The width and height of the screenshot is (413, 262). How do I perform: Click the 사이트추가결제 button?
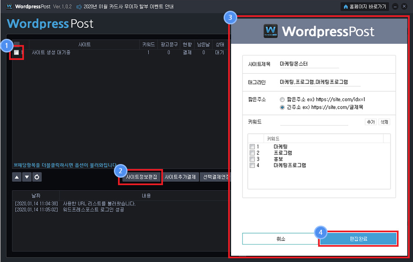[180, 177]
